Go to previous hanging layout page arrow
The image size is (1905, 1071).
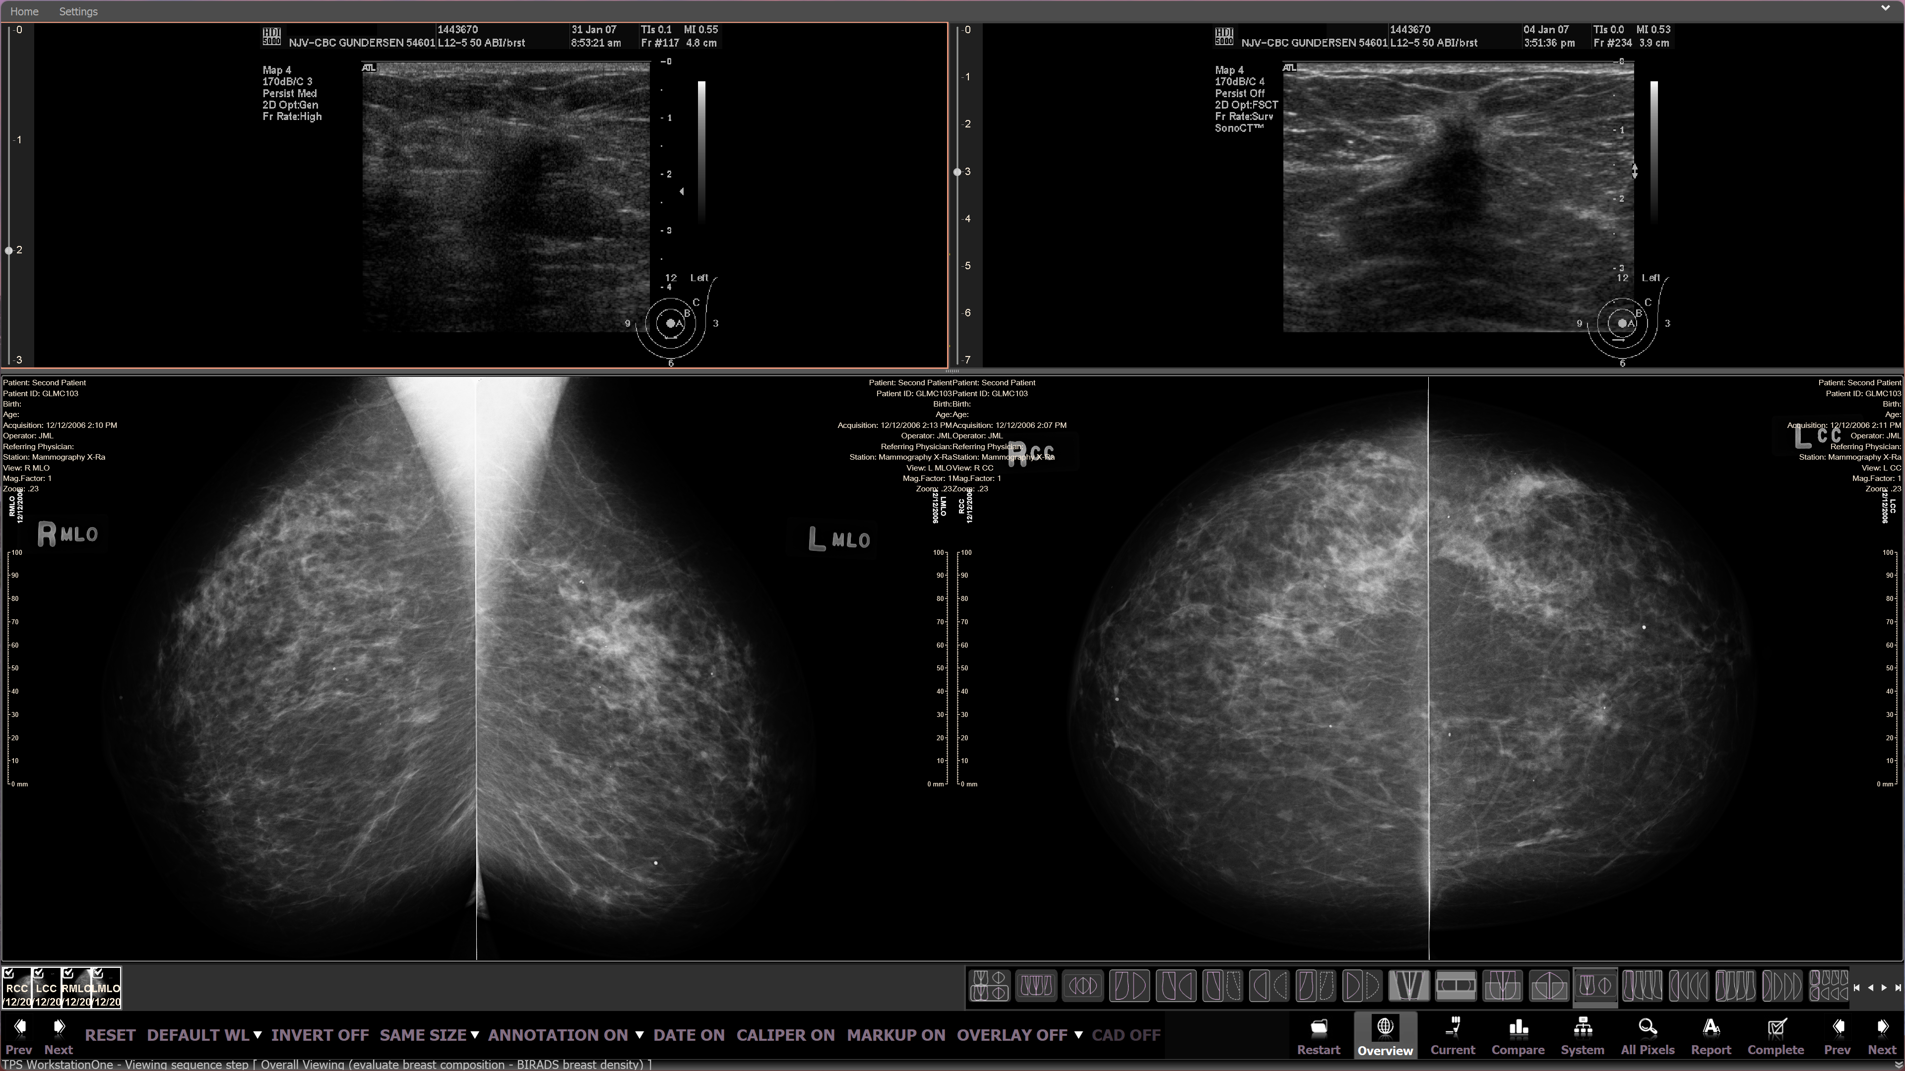pyautogui.click(x=1870, y=988)
